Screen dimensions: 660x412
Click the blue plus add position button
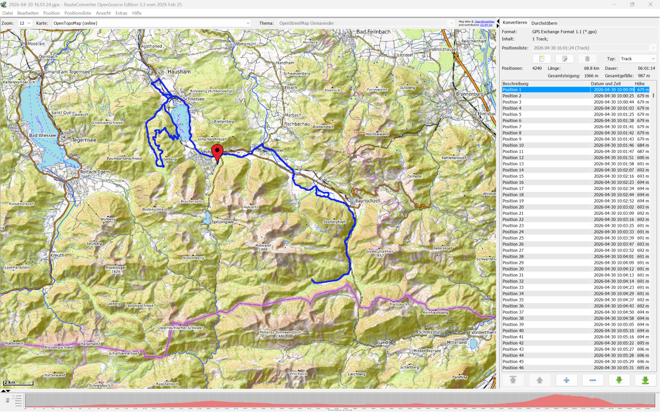pyautogui.click(x=566, y=380)
